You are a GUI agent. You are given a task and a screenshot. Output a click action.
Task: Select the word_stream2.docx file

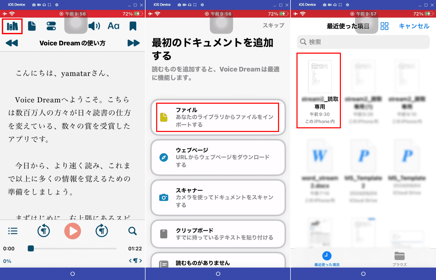coord(320,171)
